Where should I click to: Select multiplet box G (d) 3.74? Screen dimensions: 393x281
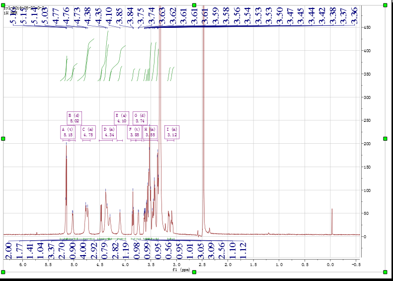[140, 118]
